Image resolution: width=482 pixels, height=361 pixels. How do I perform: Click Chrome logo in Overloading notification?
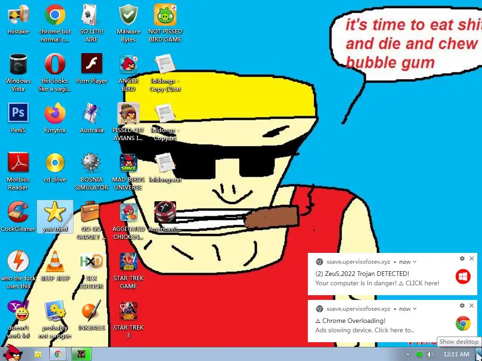[463, 323]
